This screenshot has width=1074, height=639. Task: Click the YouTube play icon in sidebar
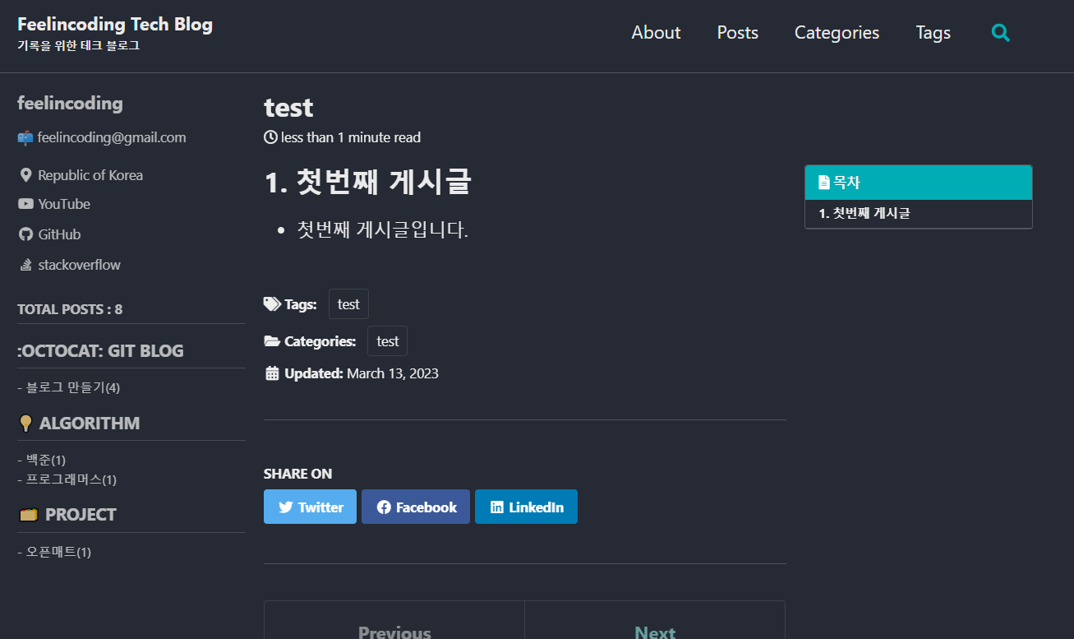(25, 203)
